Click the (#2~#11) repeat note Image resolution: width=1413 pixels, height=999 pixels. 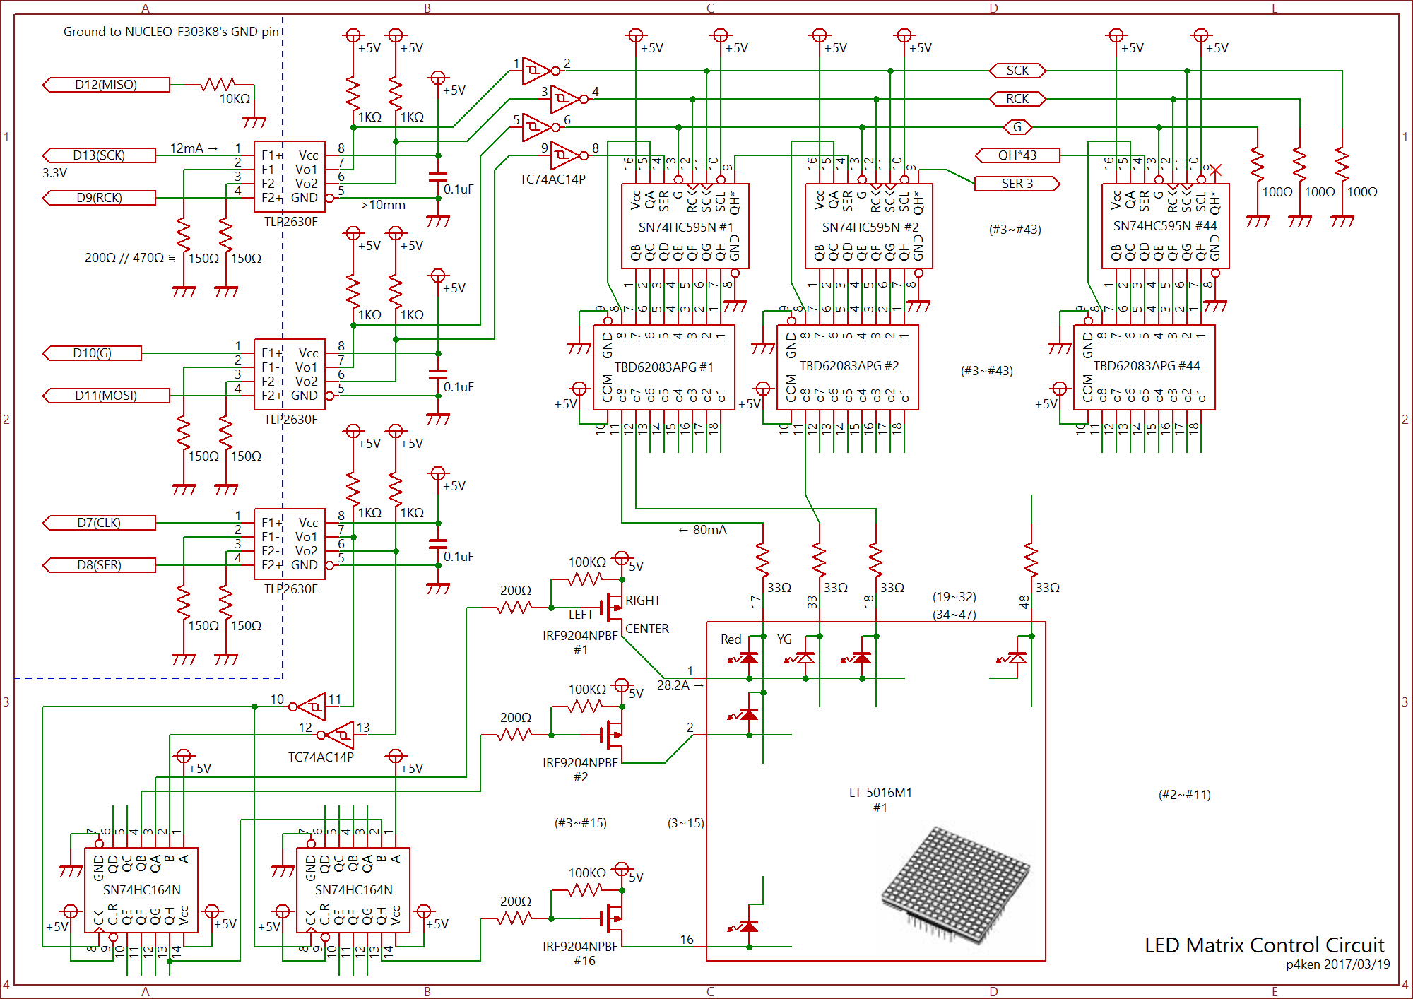pyautogui.click(x=1185, y=795)
